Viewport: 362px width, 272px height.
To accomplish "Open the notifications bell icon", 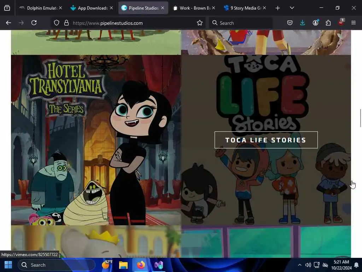I will 356,265.
